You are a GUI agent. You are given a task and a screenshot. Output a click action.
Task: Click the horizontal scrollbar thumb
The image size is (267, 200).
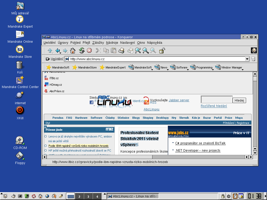[x=100, y=157]
